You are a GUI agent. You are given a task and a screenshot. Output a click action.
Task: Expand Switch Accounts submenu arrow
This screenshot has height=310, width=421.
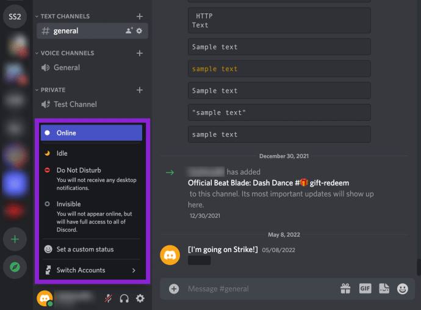pyautogui.click(x=134, y=270)
